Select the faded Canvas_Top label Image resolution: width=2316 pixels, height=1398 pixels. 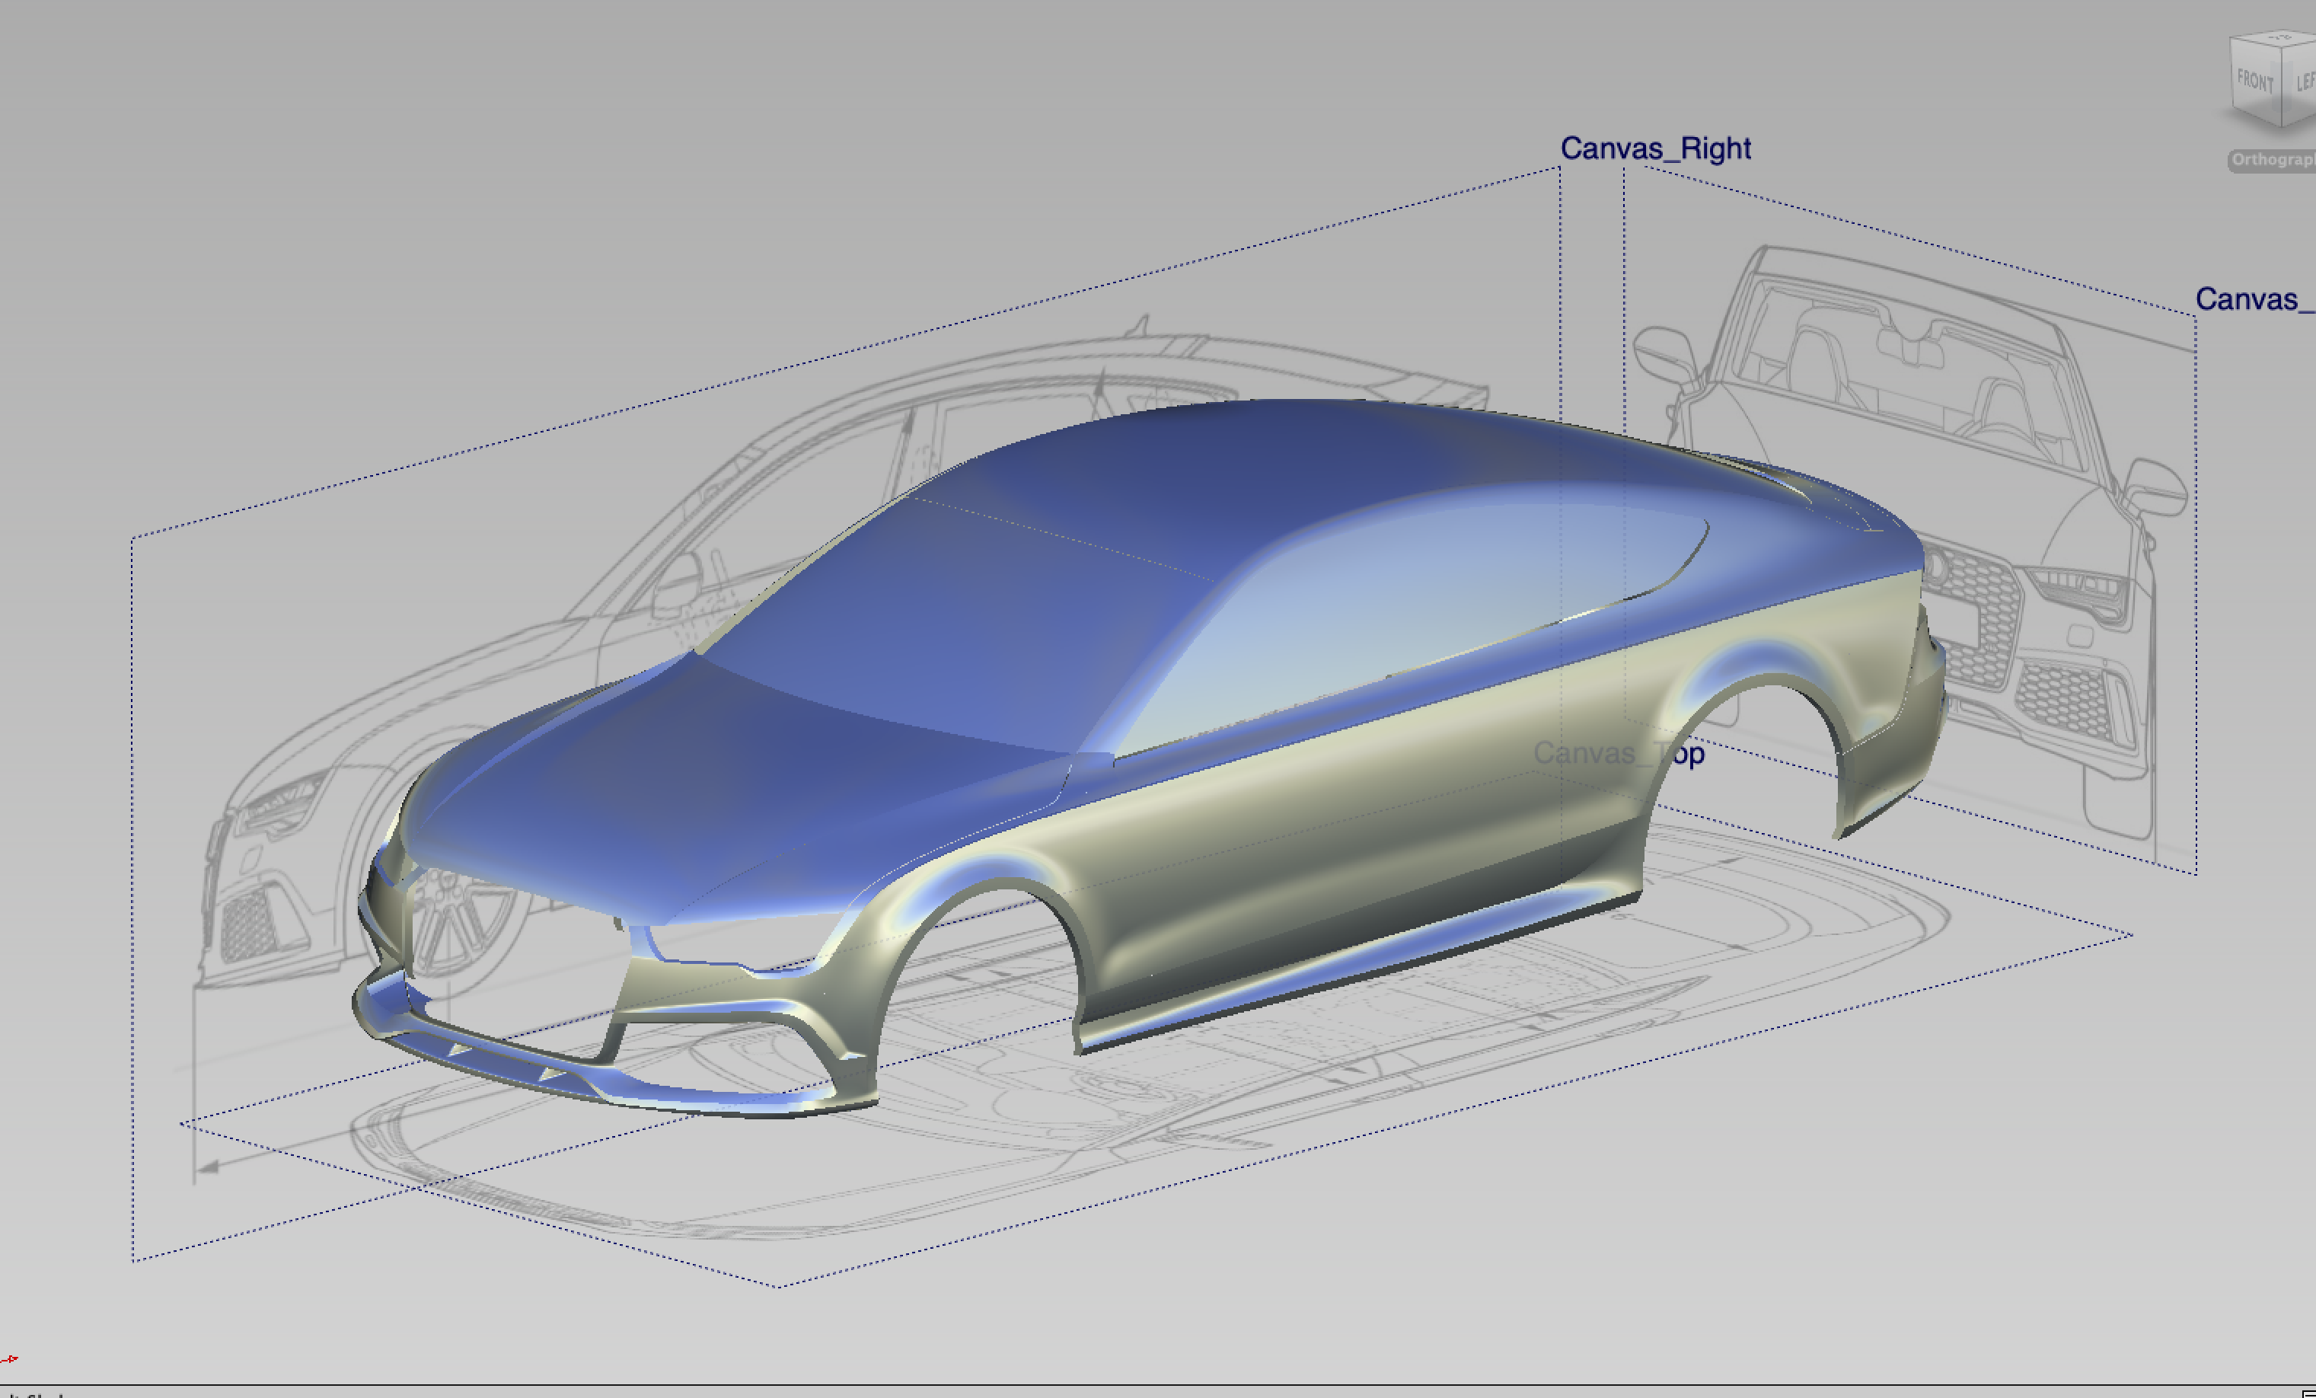1618,753
